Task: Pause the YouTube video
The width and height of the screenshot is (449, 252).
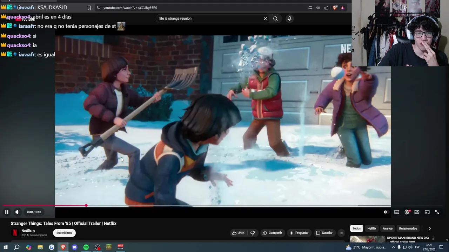Action: click(x=7, y=212)
